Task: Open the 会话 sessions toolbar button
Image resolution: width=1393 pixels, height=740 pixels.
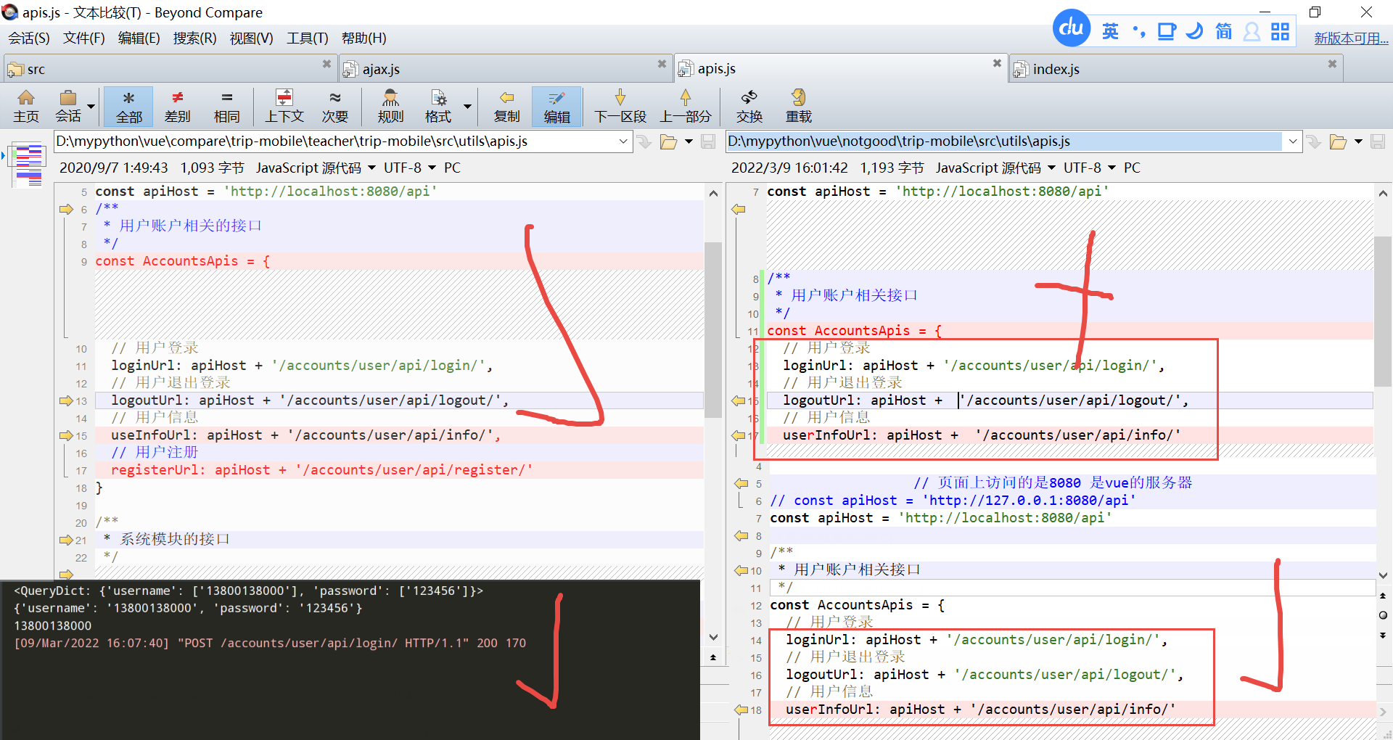Action: pyautogui.click(x=68, y=106)
